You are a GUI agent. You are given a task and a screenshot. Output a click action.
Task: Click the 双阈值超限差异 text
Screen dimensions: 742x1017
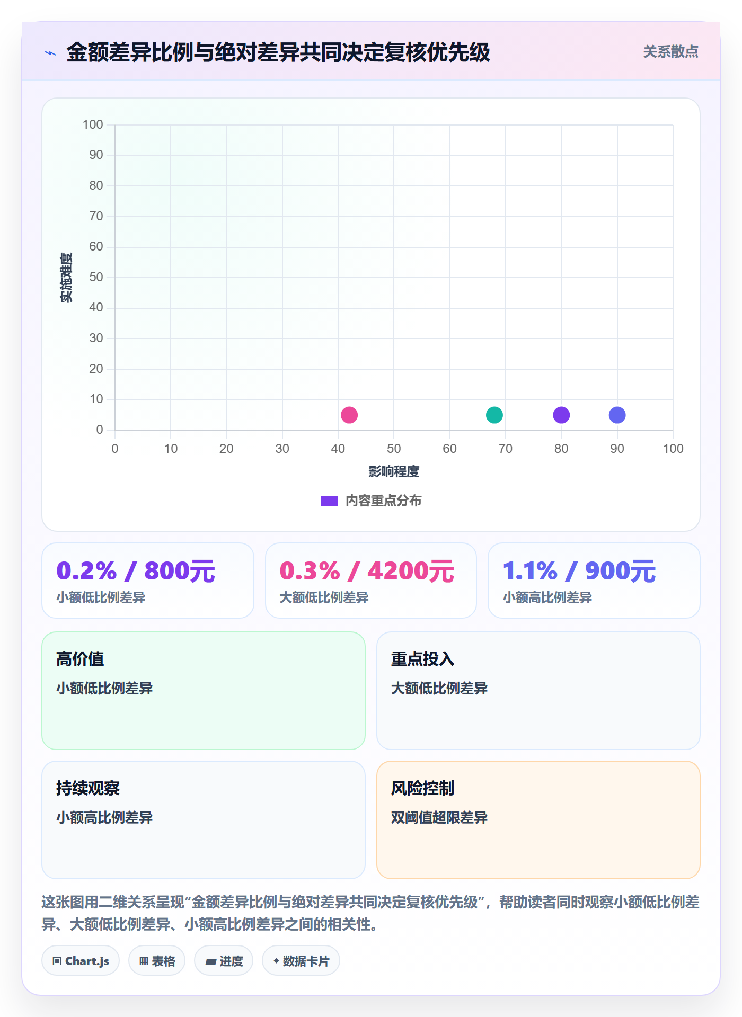click(x=439, y=817)
